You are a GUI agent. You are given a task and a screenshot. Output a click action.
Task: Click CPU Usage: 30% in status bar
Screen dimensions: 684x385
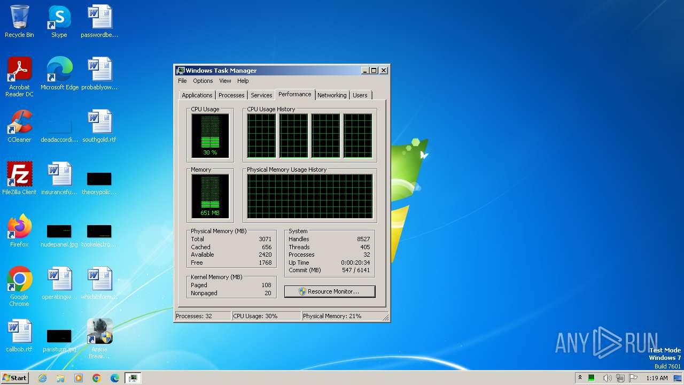[x=267, y=316]
